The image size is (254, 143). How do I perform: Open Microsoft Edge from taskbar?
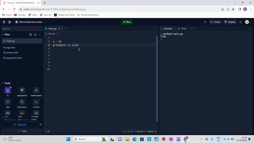point(135,139)
